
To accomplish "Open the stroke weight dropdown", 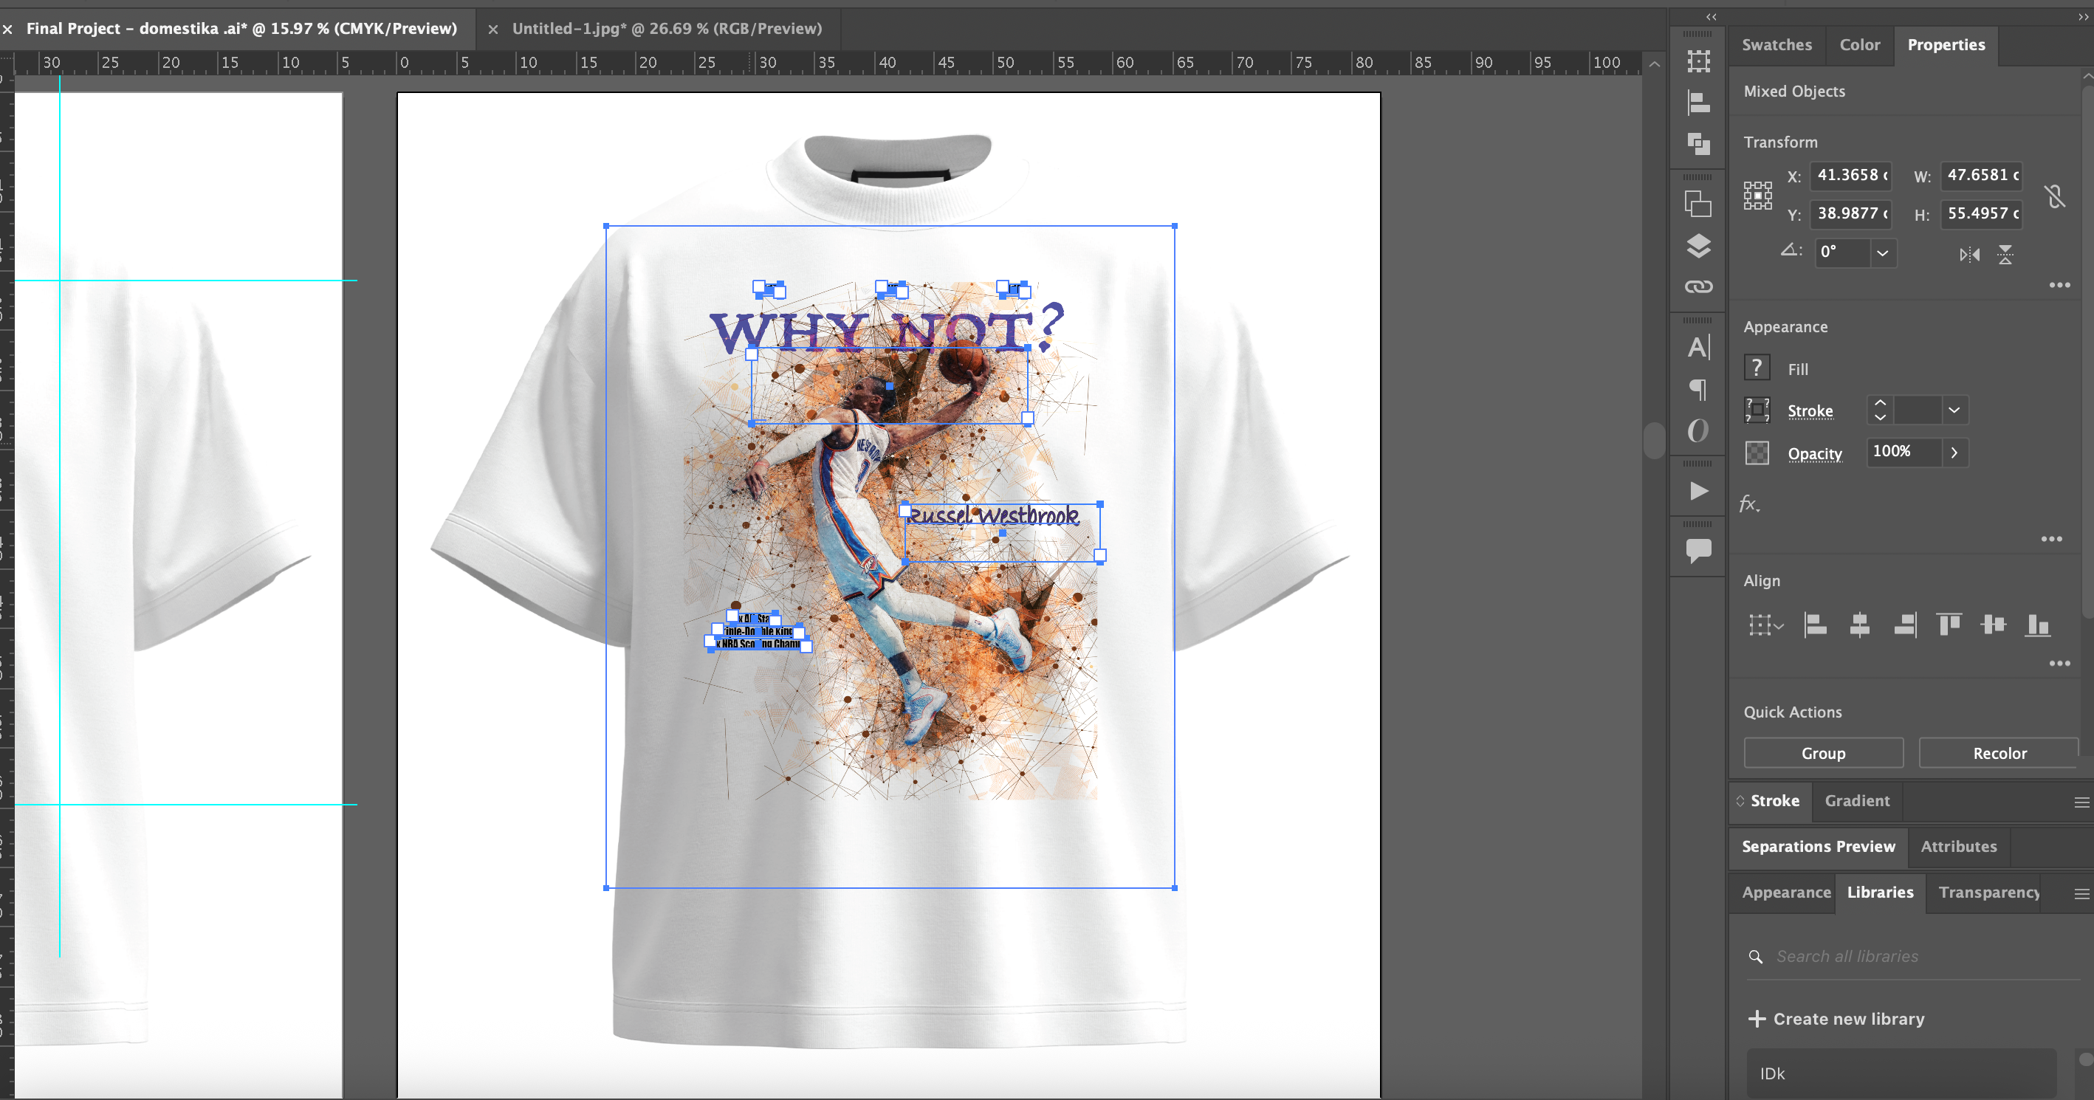I will (x=1954, y=410).
